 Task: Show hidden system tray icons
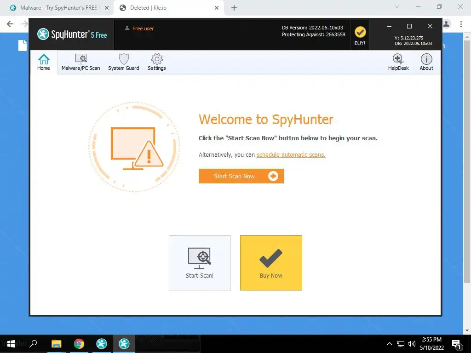(x=389, y=344)
